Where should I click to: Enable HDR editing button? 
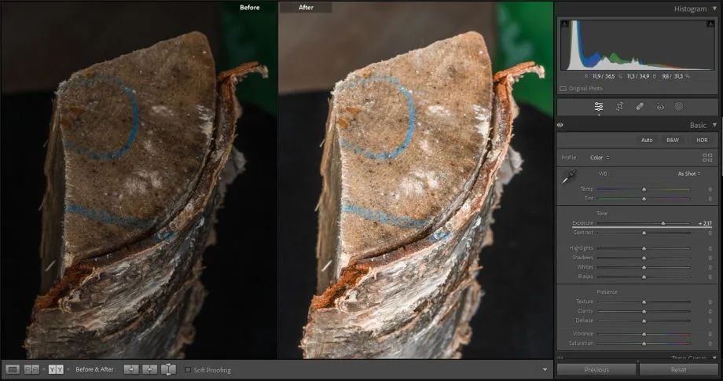tap(702, 140)
